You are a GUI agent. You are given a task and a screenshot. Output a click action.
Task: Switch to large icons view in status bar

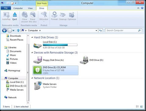pyautogui.click(x=141, y=106)
